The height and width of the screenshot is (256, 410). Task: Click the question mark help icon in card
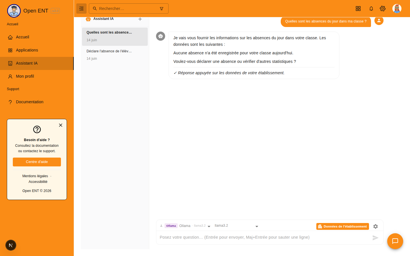[x=37, y=129]
